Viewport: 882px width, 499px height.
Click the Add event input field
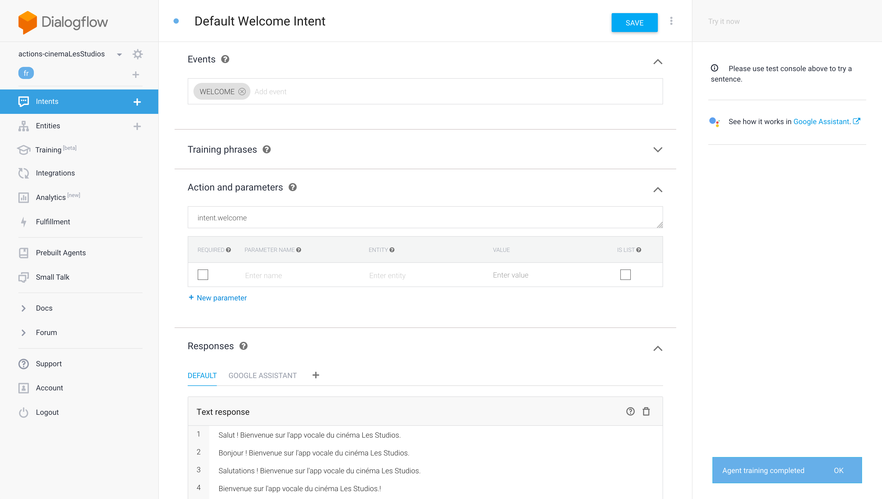pos(456,92)
